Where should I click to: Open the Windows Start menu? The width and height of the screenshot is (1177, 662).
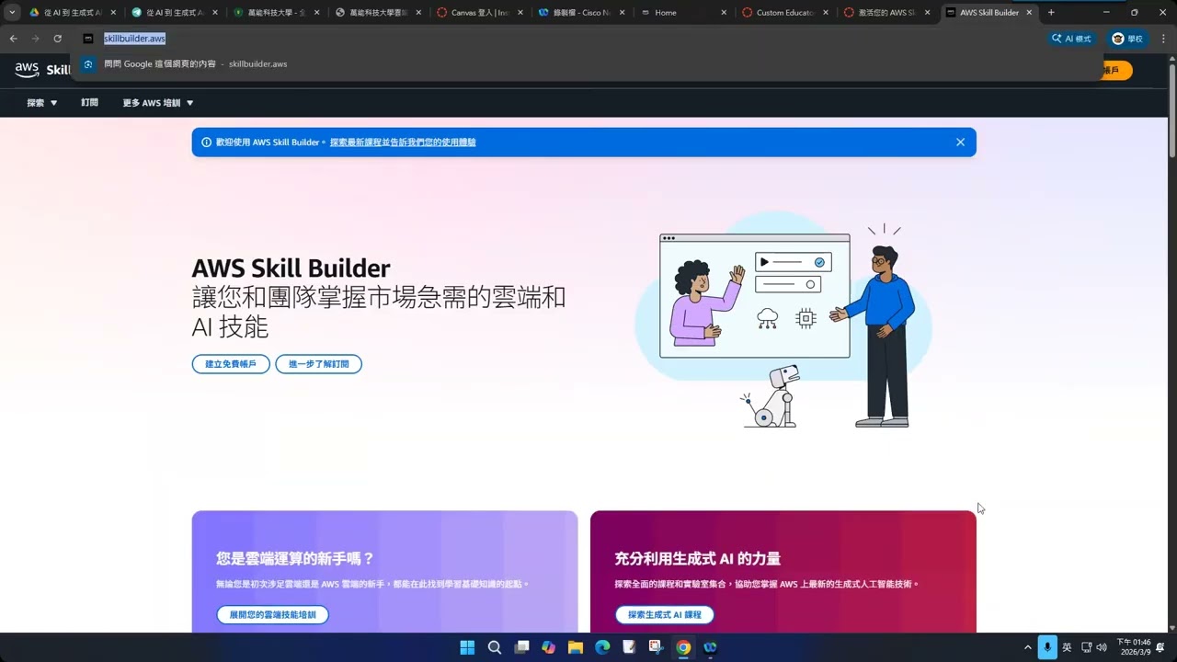[467, 647]
